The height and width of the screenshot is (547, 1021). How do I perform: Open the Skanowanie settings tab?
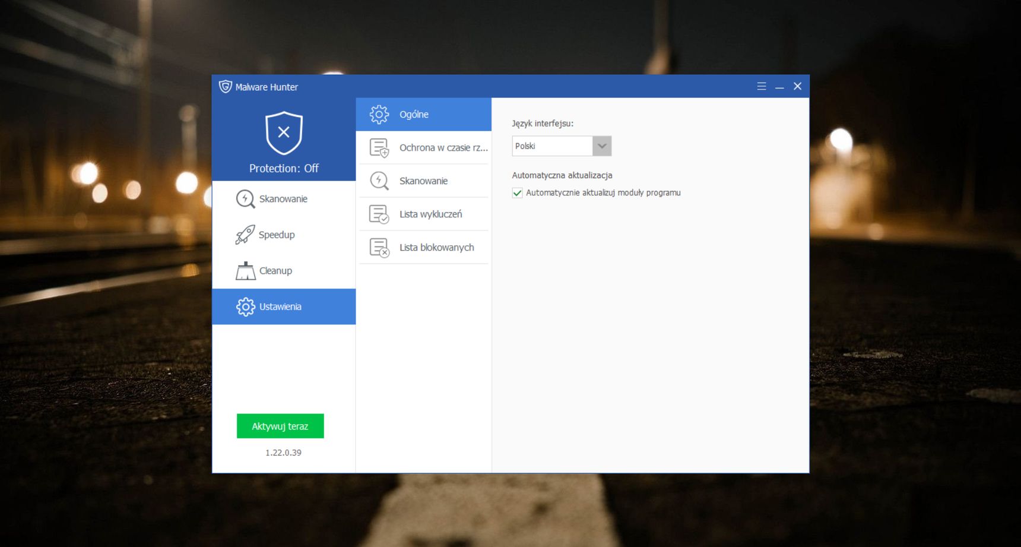click(424, 181)
